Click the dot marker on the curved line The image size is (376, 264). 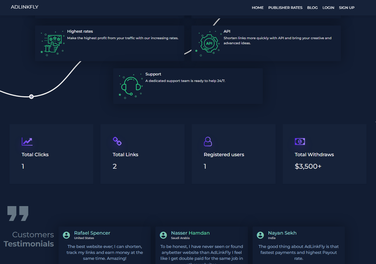tap(31, 97)
